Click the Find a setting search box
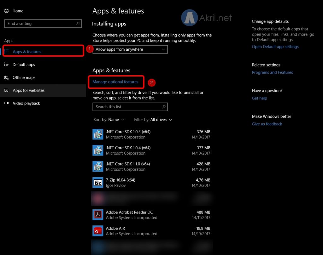The width and height of the screenshot is (323, 255). (x=43, y=23)
